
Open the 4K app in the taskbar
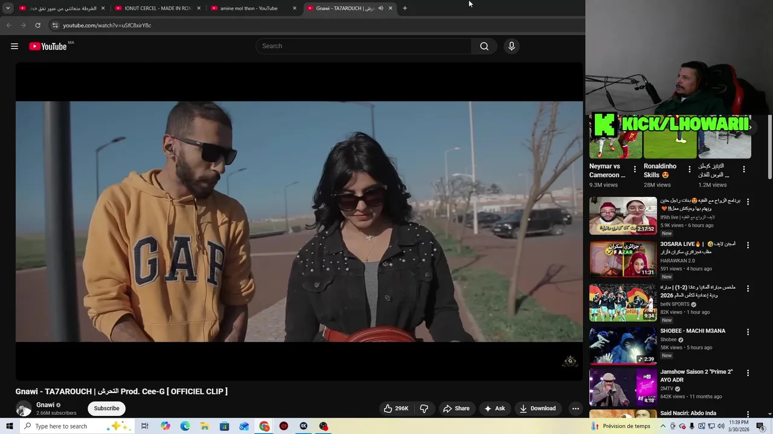[x=304, y=426]
